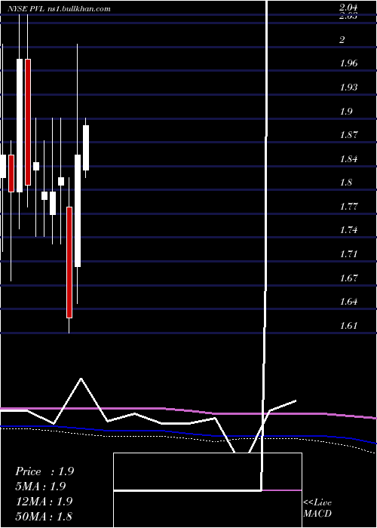Click the price axis label reading 2
Screen dimensions: 377x528
[x=342, y=40]
